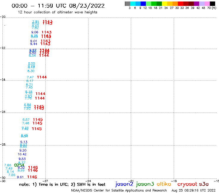The width and height of the screenshot is (219, 193).
Task: Select the cryosat satellite label
Action: click(187, 184)
